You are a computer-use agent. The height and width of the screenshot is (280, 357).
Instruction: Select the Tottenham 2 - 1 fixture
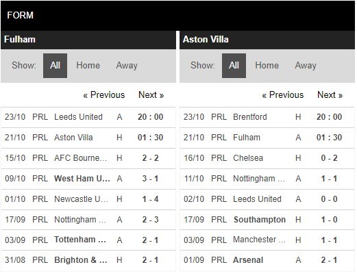click(x=88, y=240)
